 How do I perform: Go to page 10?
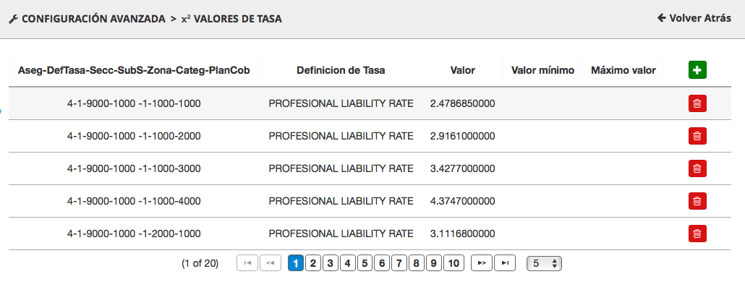[453, 263]
